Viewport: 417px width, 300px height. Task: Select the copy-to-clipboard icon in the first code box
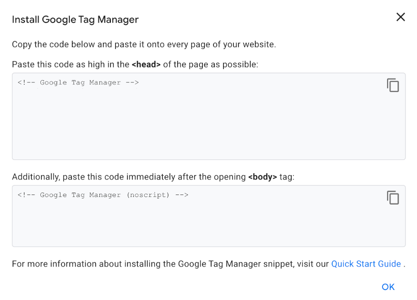tap(393, 85)
